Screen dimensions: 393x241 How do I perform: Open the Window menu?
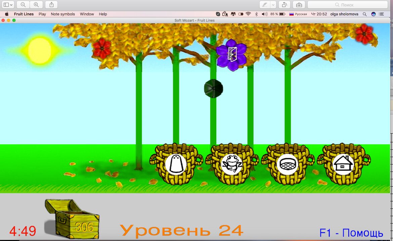(87, 14)
